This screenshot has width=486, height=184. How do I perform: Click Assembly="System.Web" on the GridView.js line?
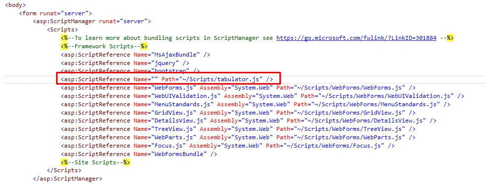pyautogui.click(x=236, y=113)
